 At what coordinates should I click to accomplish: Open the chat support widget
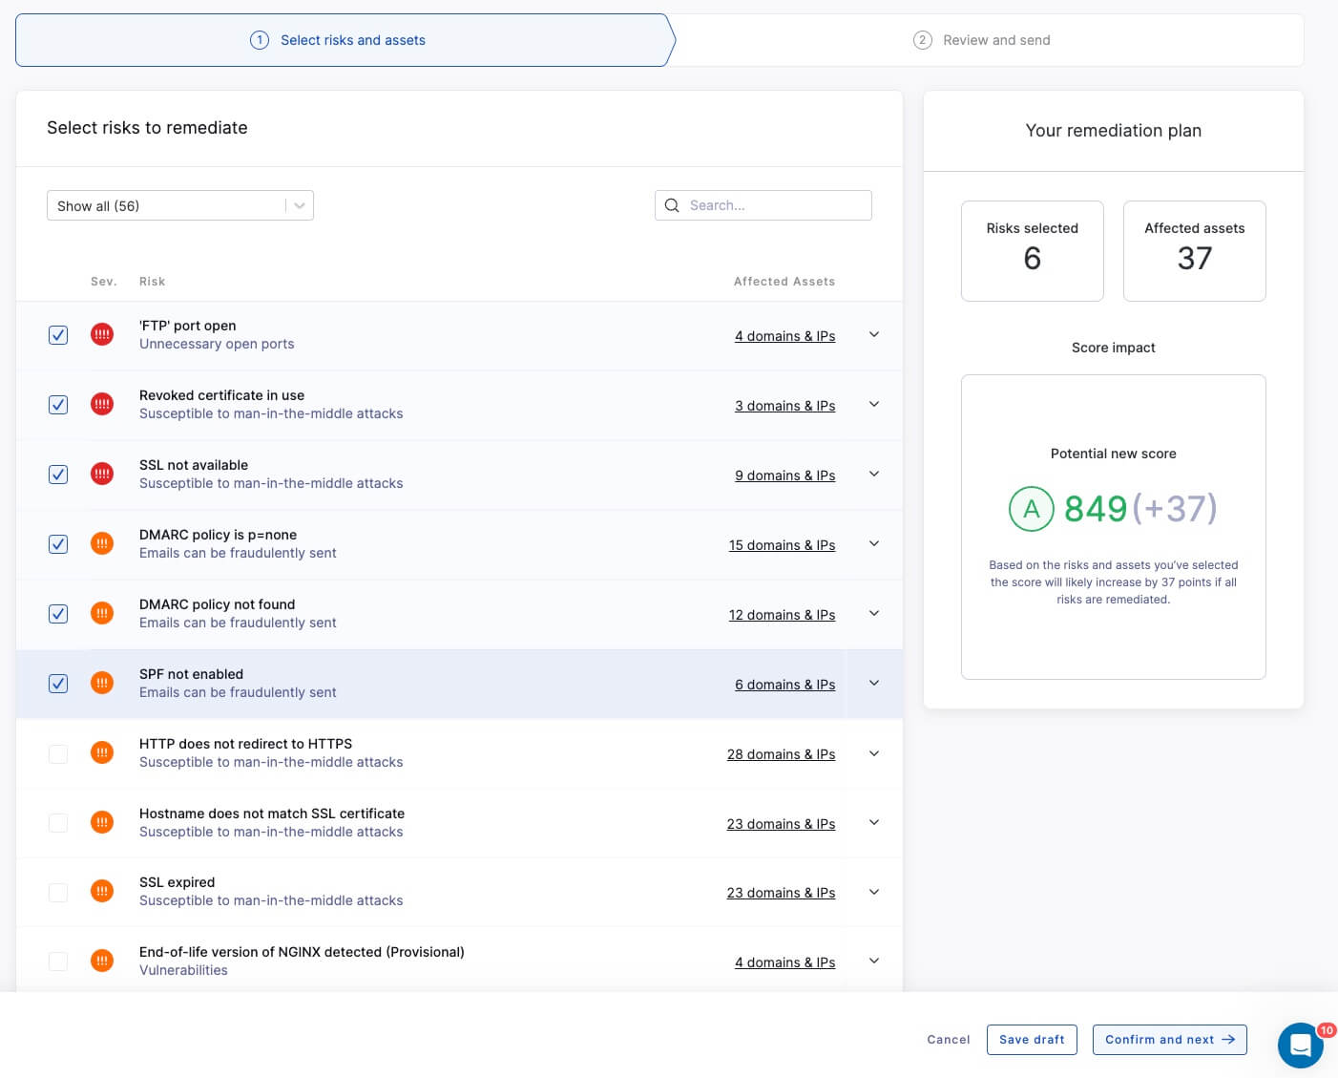point(1300,1046)
